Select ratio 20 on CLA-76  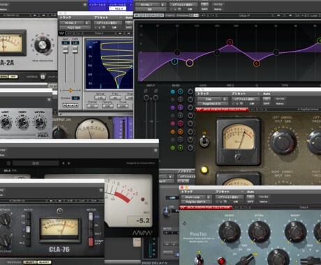click(x=28, y=216)
